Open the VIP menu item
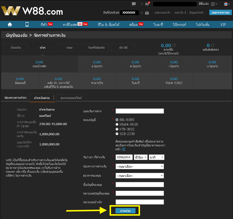 [x=223, y=24]
